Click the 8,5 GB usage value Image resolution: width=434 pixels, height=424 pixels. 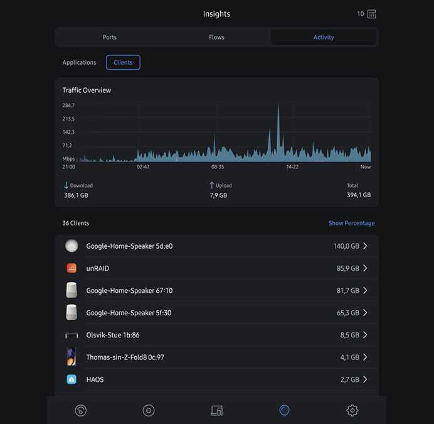350,335
